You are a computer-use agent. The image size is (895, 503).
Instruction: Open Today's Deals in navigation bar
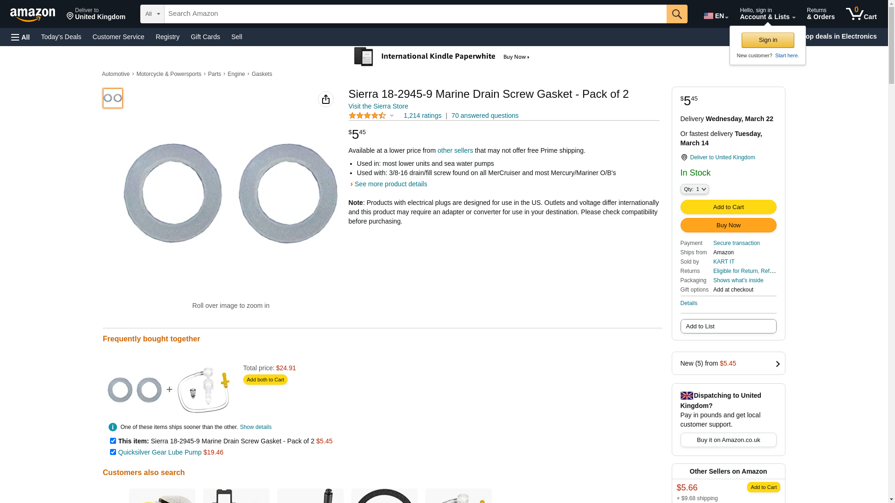pyautogui.click(x=61, y=37)
